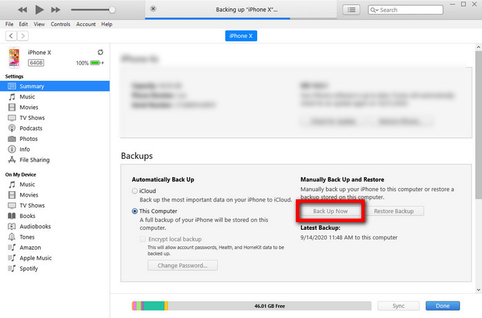Click the Latest Backup date text
The height and width of the screenshot is (318, 482).
tap(349, 237)
